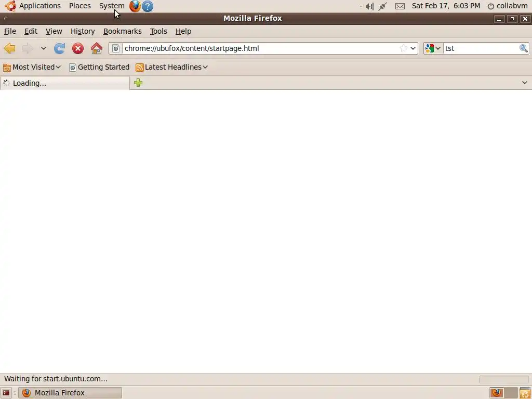This screenshot has width=532, height=399.
Task: Reload the current page
Action: tap(59, 48)
